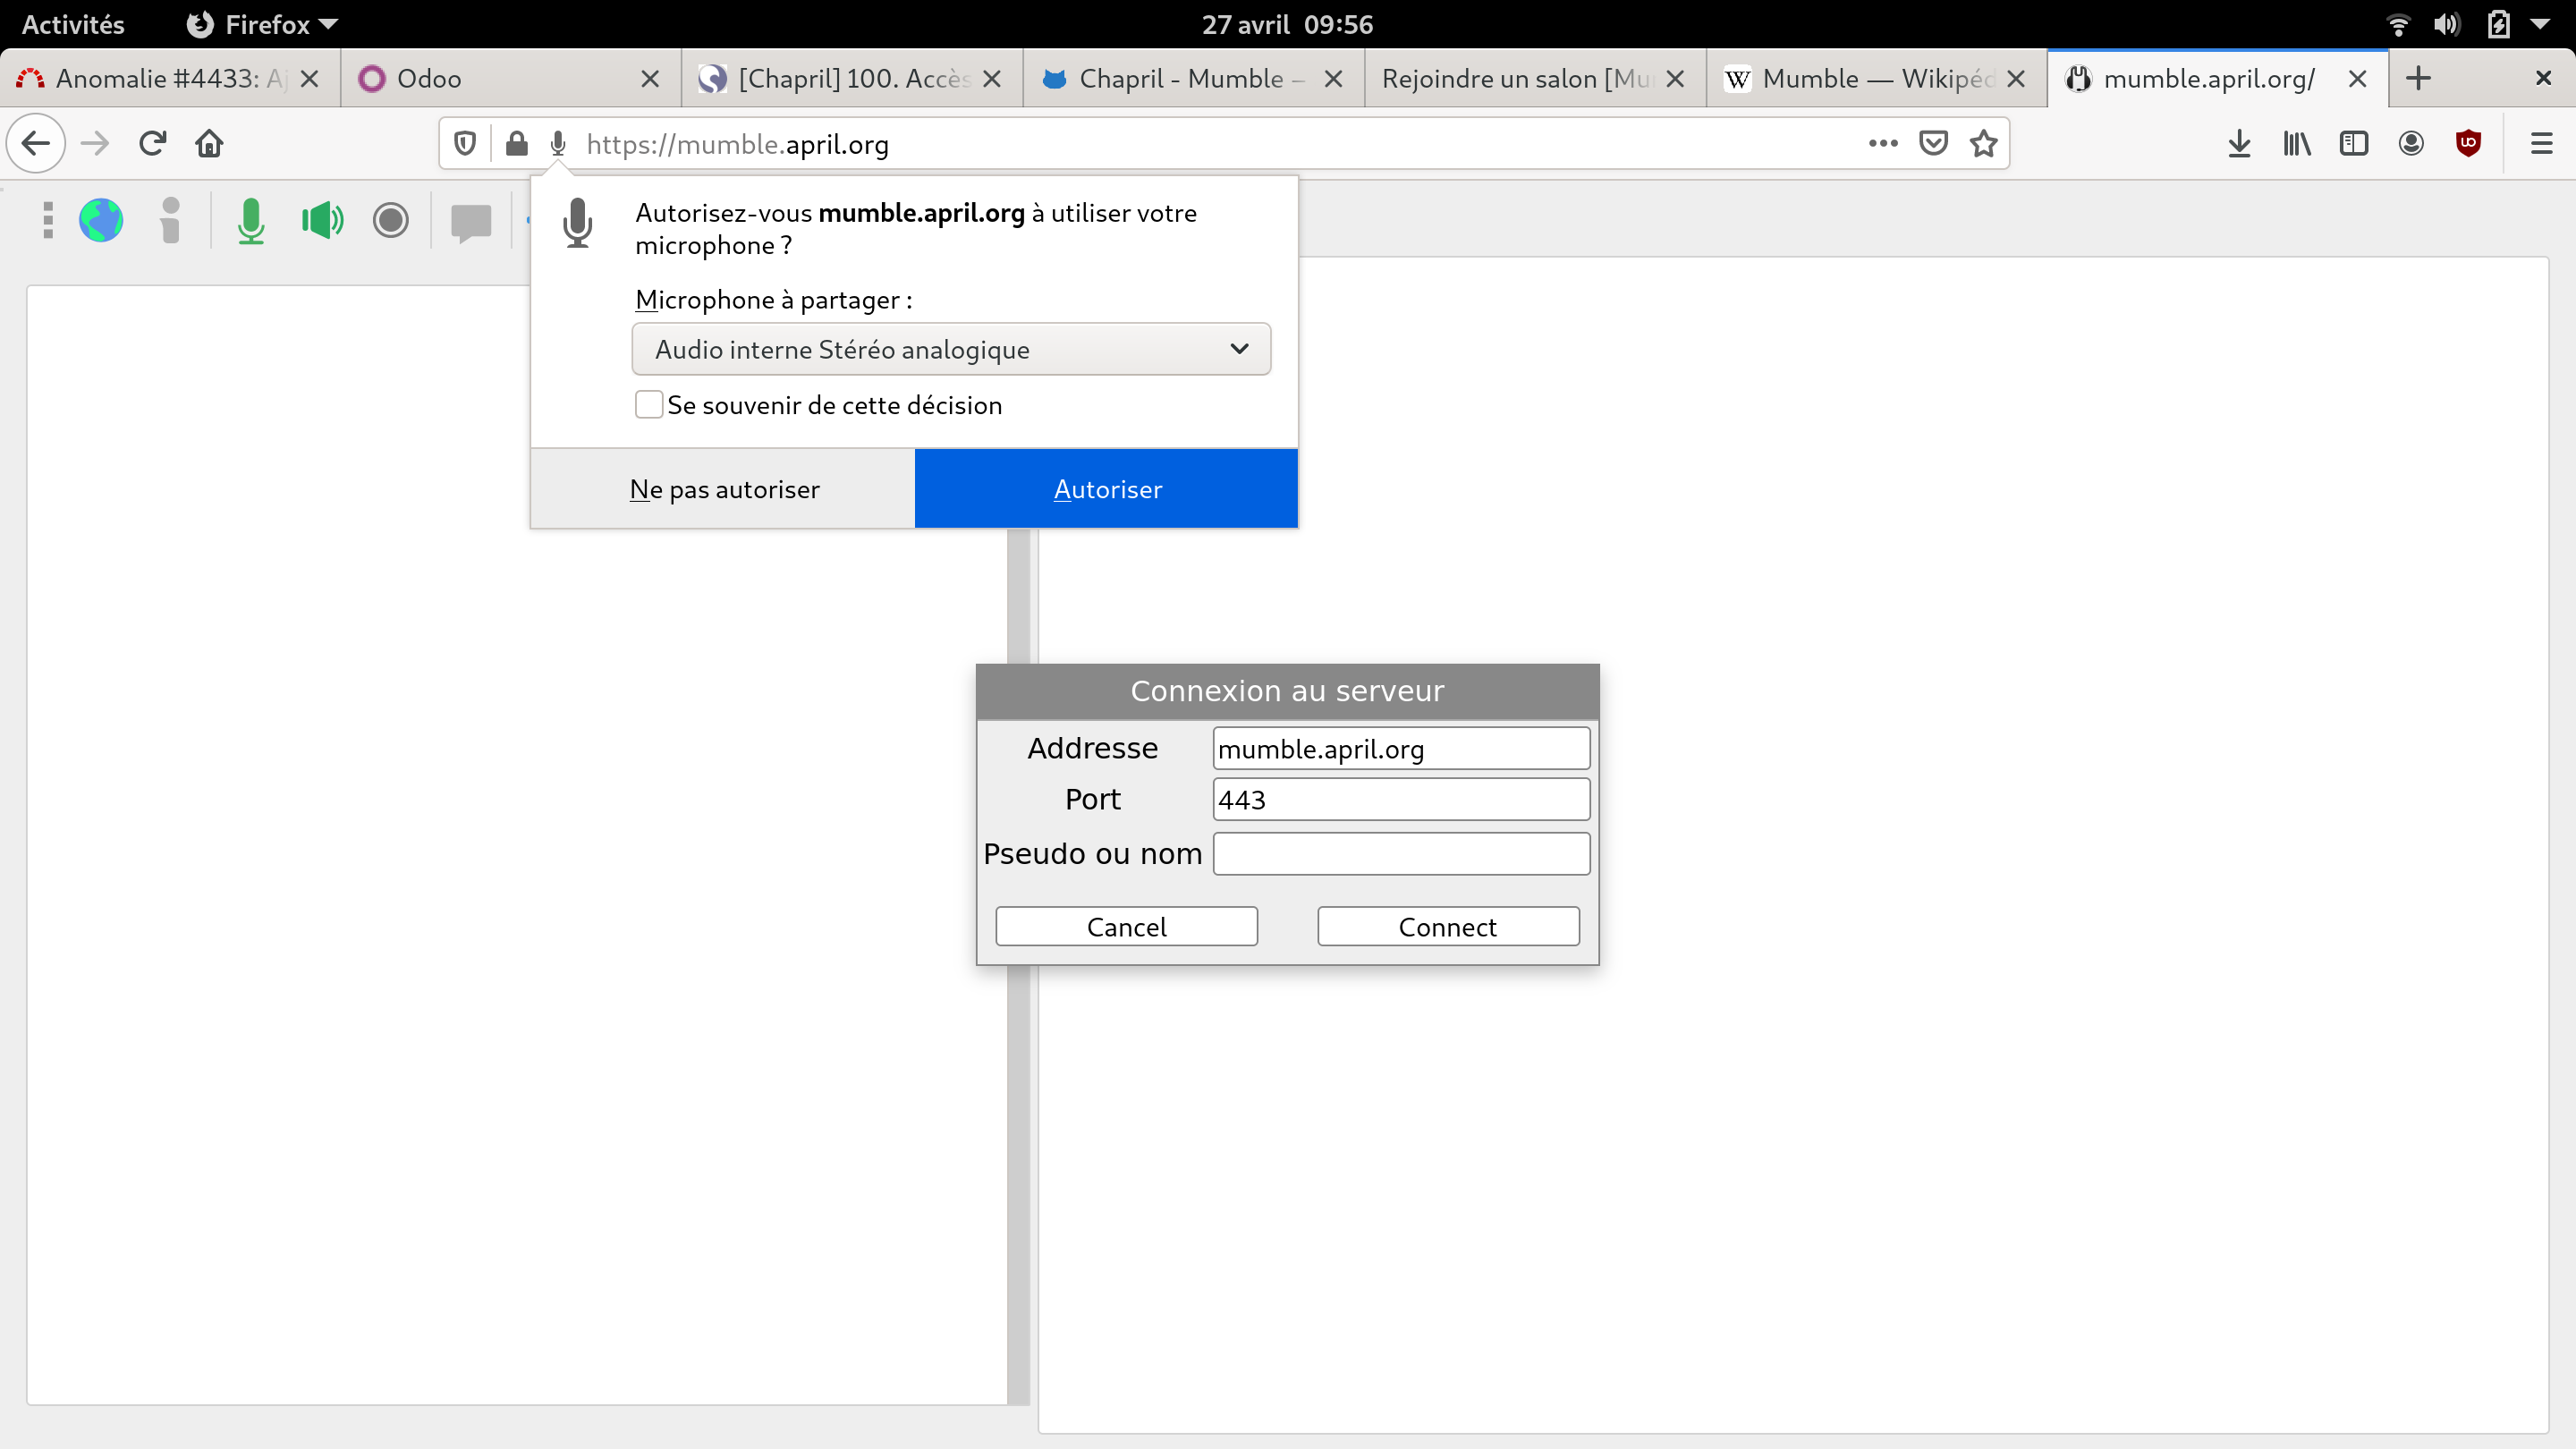
Task: Focus the 'Pseudo ou nom' input field
Action: click(1401, 854)
